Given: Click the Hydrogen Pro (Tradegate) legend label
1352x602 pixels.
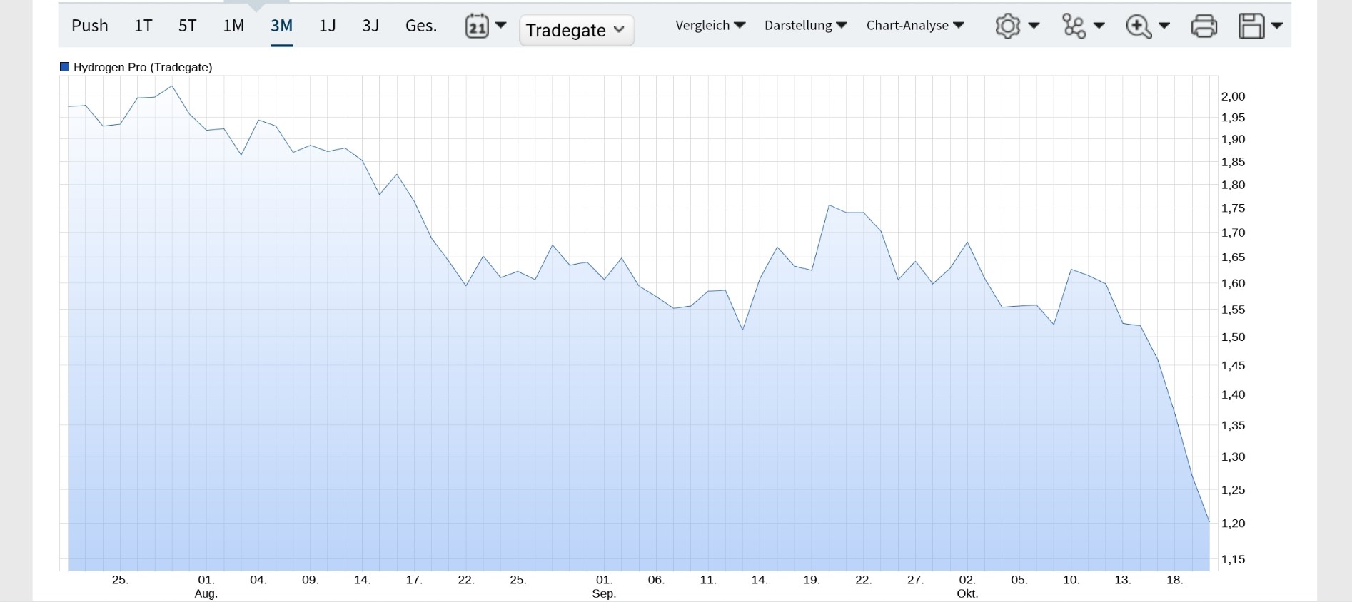Looking at the screenshot, I should click(143, 67).
